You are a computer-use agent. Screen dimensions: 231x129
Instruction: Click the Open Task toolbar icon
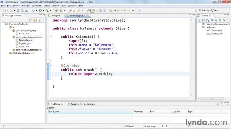click(x=74, y=10)
